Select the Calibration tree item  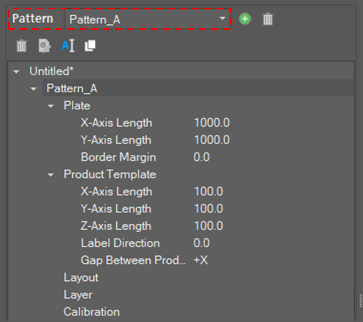click(92, 312)
